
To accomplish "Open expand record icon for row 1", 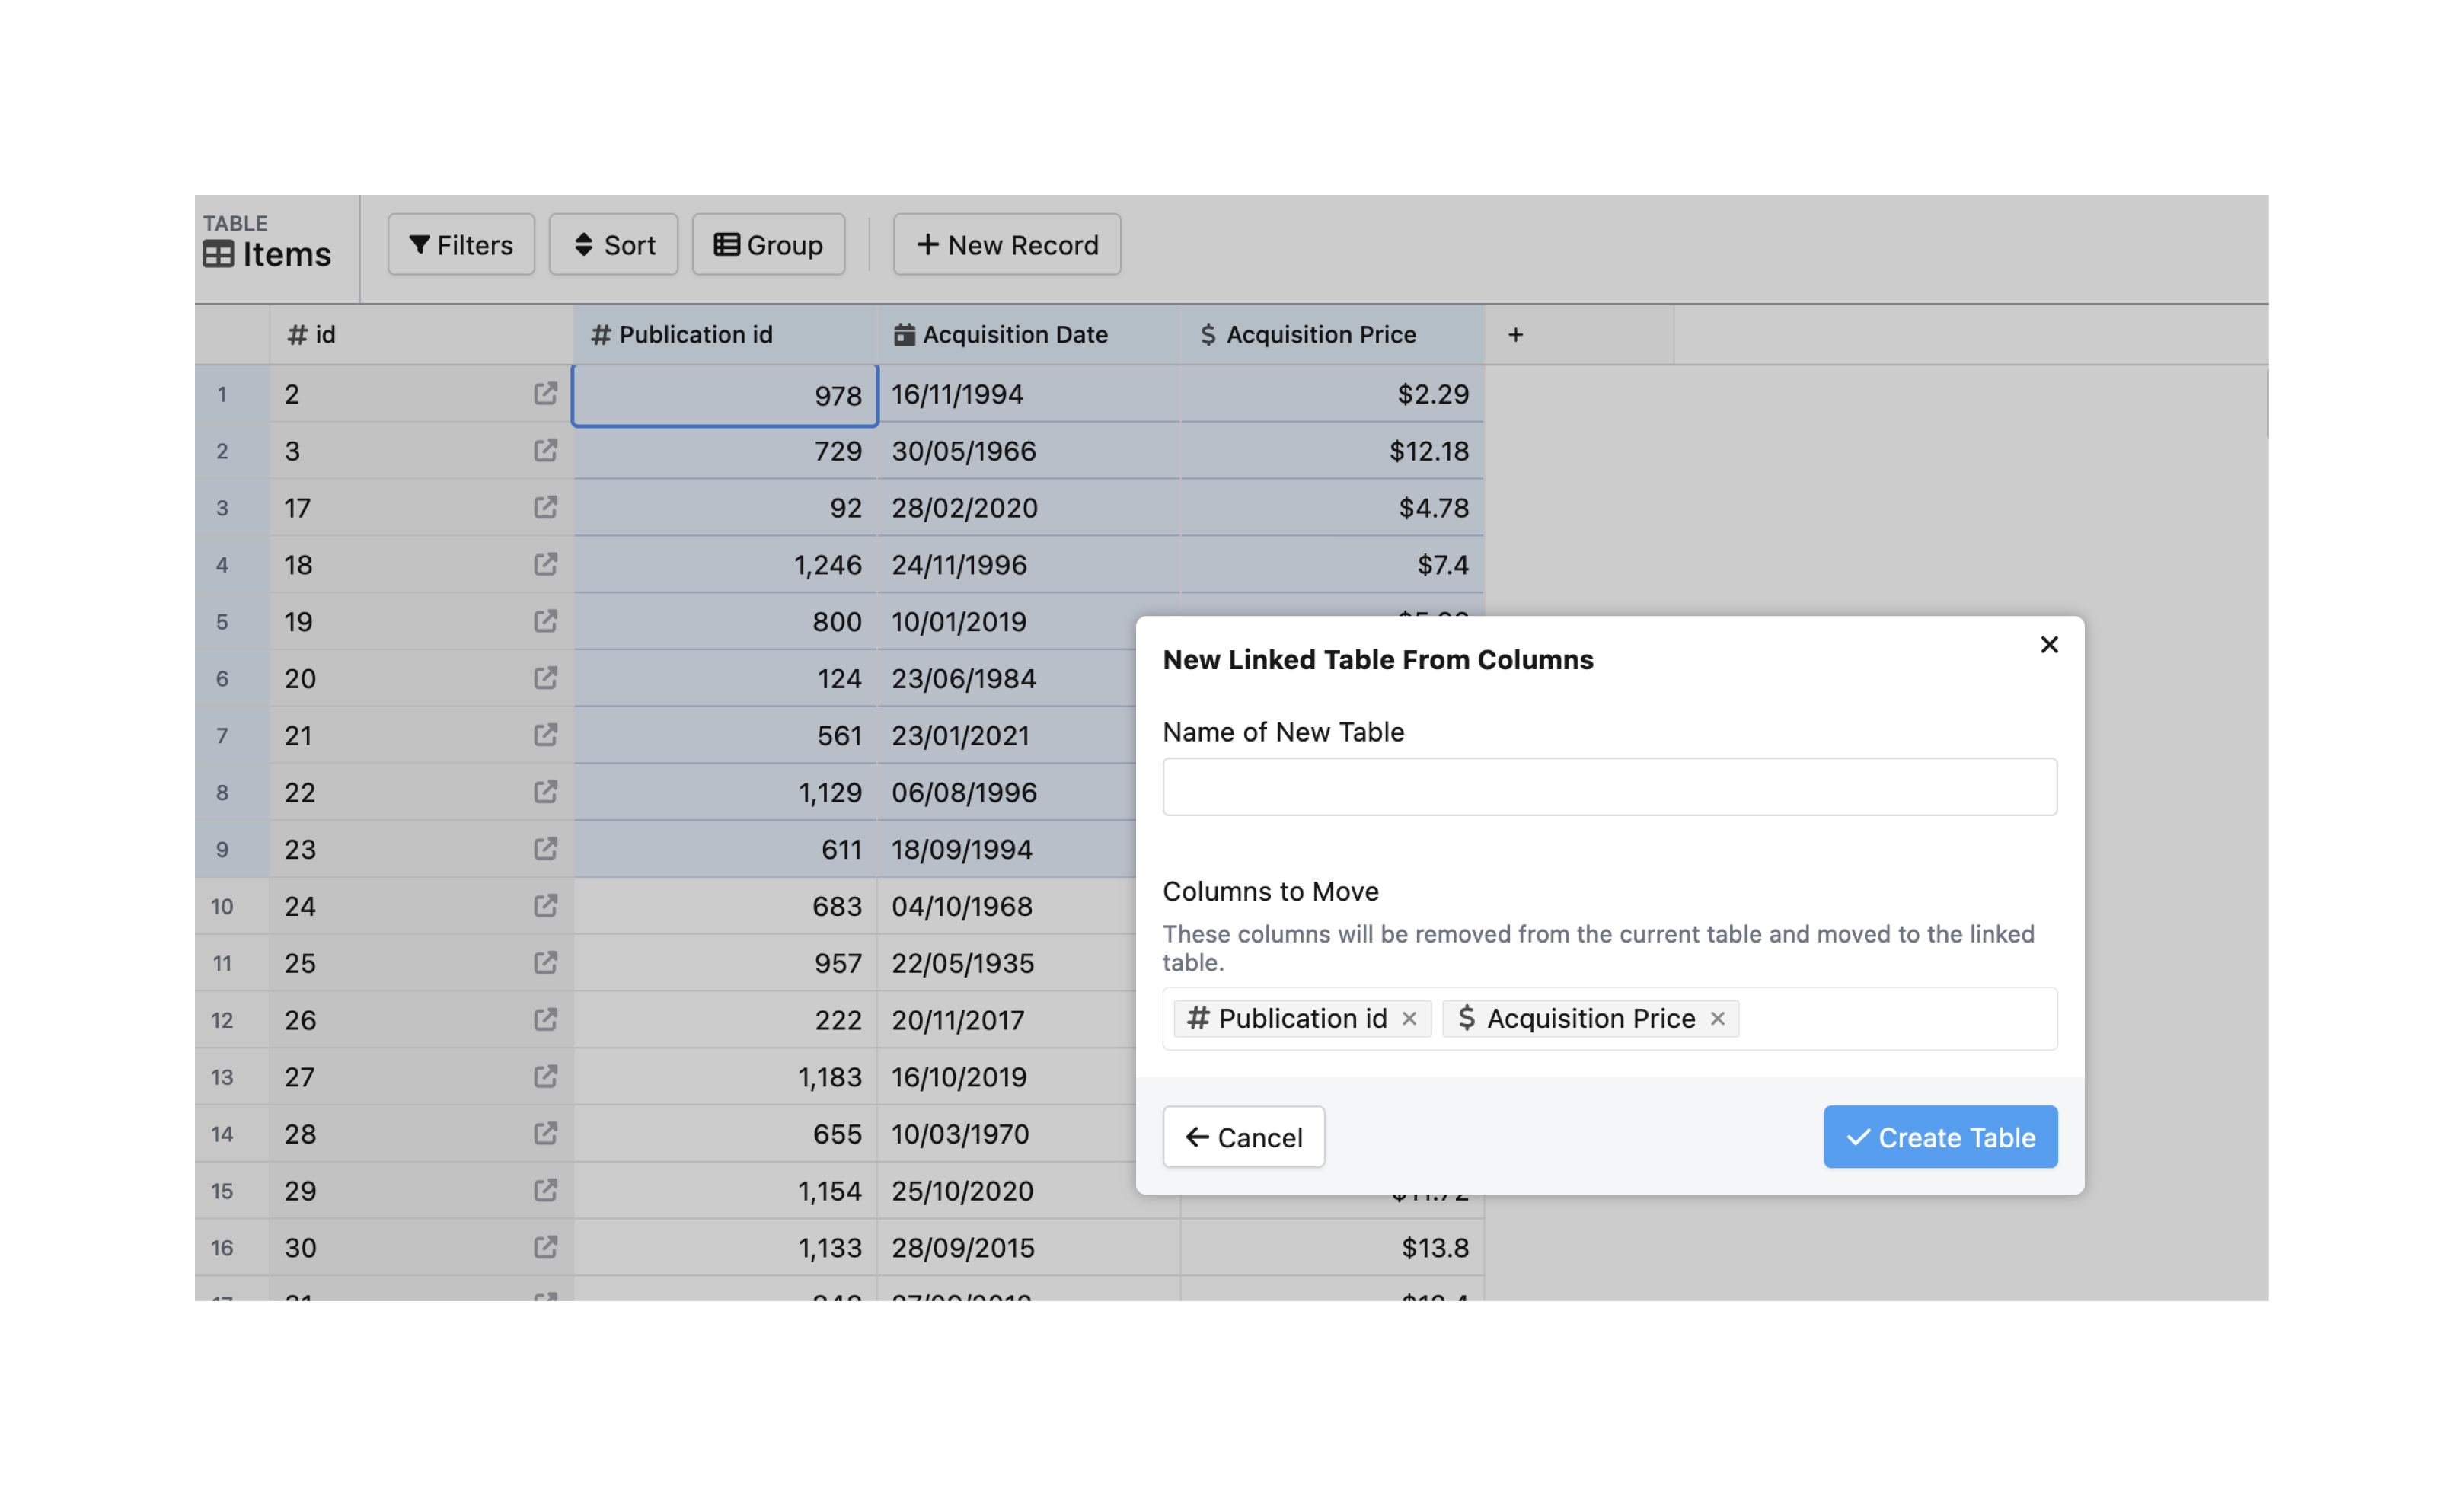I will (x=545, y=394).
